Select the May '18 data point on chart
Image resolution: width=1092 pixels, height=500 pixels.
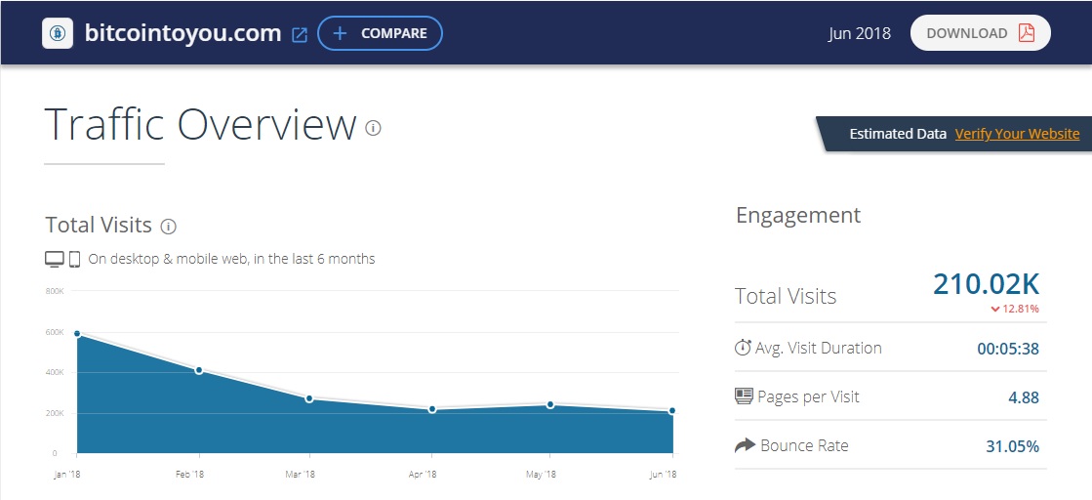click(550, 404)
